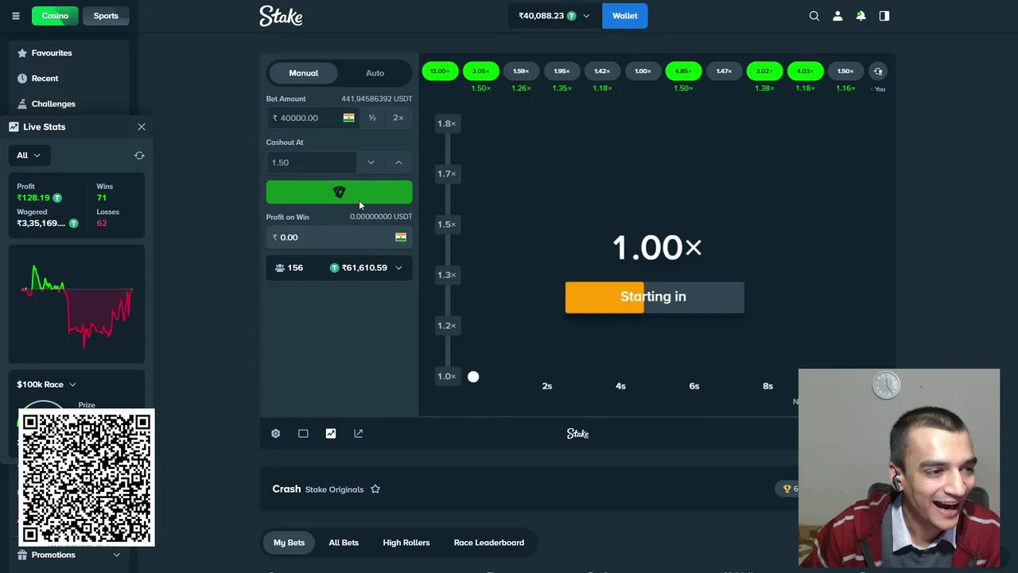Click the 4.85× previous round pill
The height and width of the screenshot is (573, 1018).
(683, 72)
